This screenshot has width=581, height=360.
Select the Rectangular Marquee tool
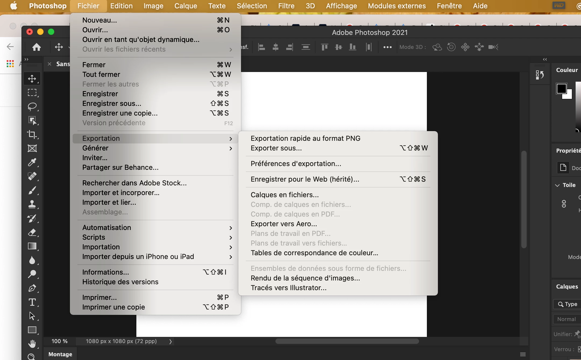click(x=32, y=92)
